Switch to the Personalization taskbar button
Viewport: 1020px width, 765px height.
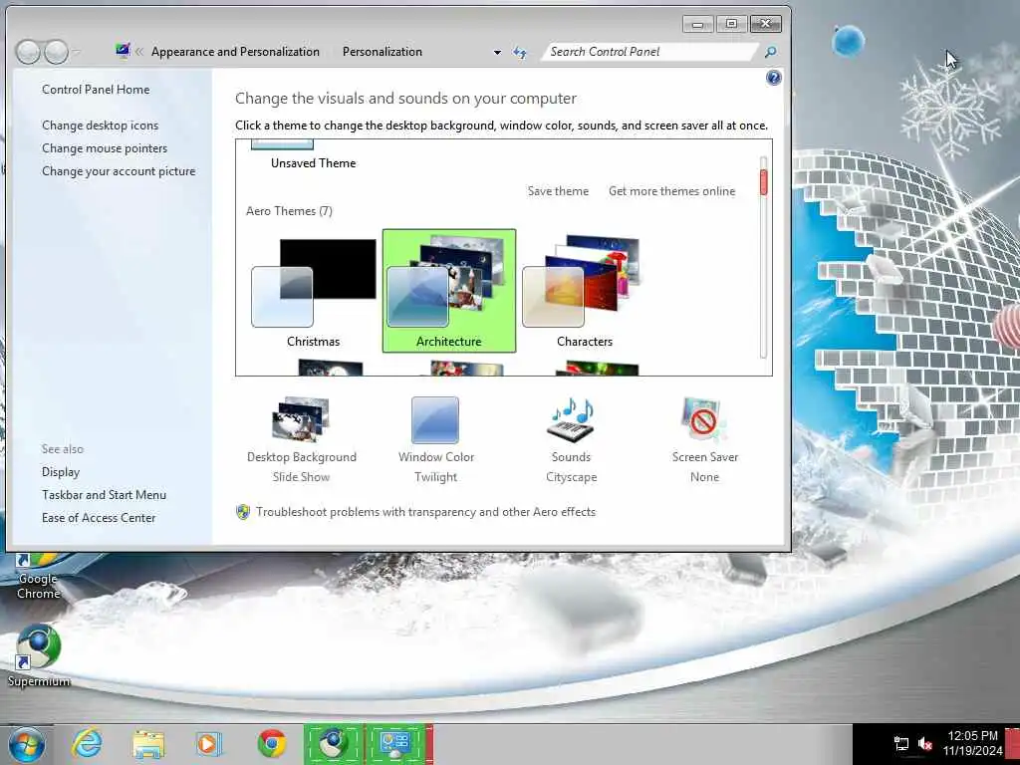point(396,743)
